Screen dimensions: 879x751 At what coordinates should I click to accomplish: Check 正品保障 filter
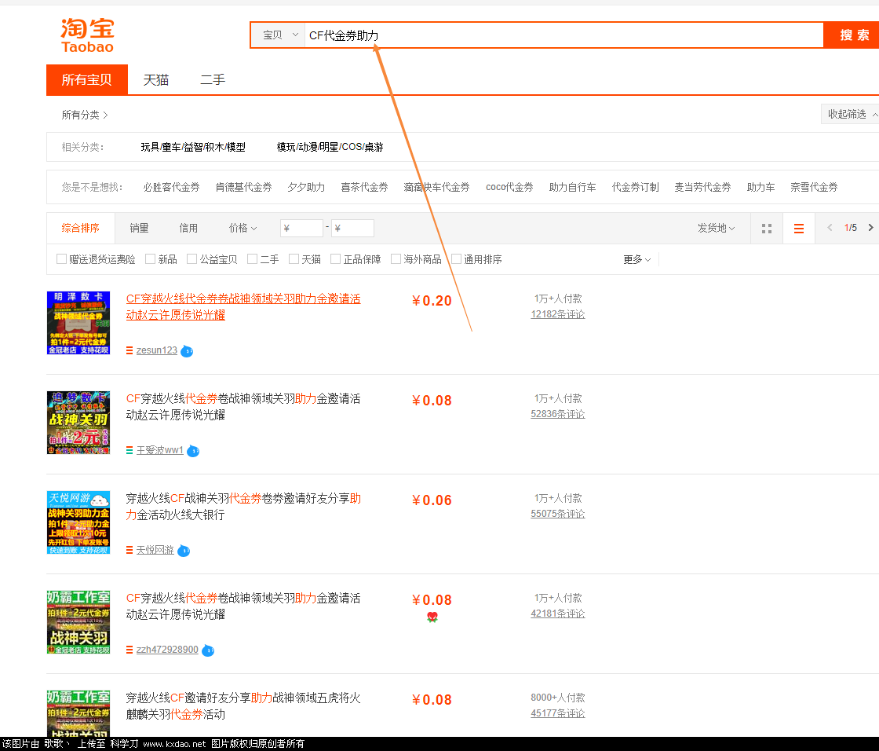pyautogui.click(x=335, y=258)
